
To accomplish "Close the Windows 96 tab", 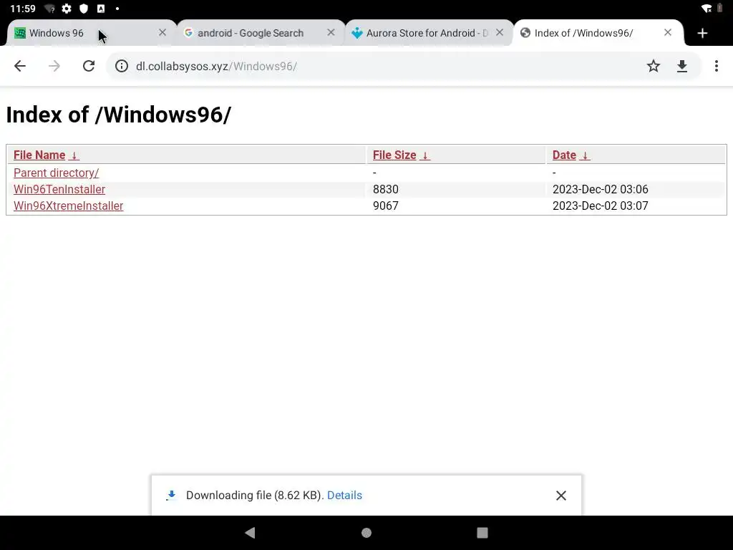I will [x=162, y=32].
